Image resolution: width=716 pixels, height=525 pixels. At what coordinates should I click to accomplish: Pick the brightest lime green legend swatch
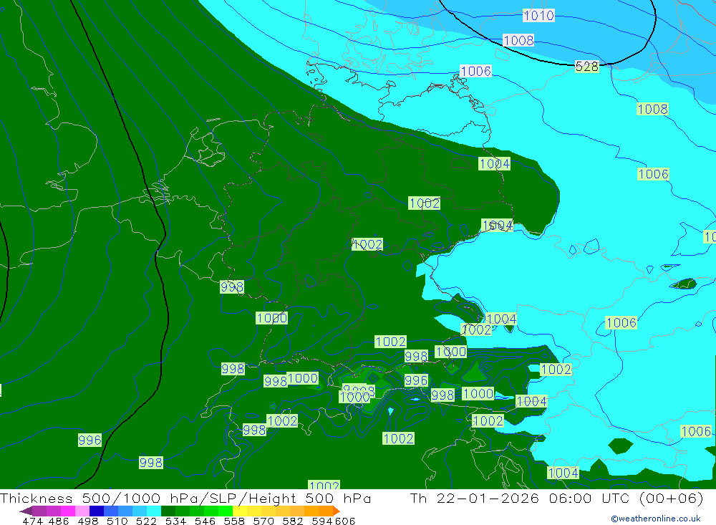(x=226, y=511)
